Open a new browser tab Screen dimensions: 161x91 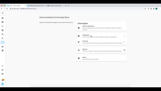pos(68,6)
